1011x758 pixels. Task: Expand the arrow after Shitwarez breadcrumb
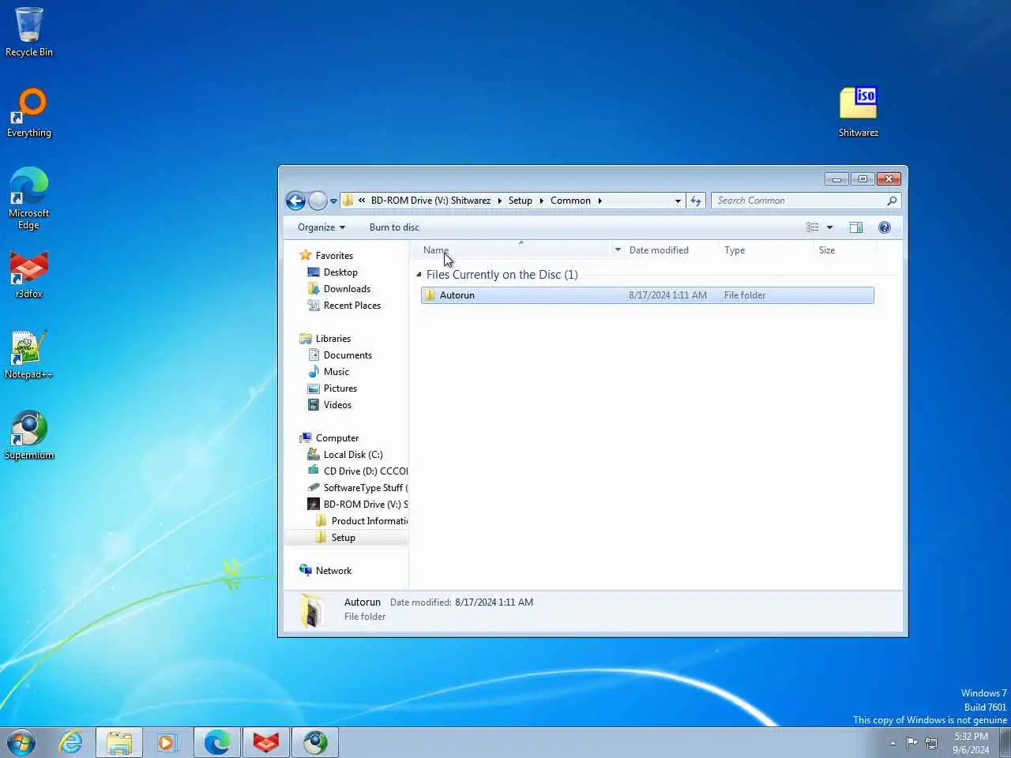pyautogui.click(x=499, y=201)
